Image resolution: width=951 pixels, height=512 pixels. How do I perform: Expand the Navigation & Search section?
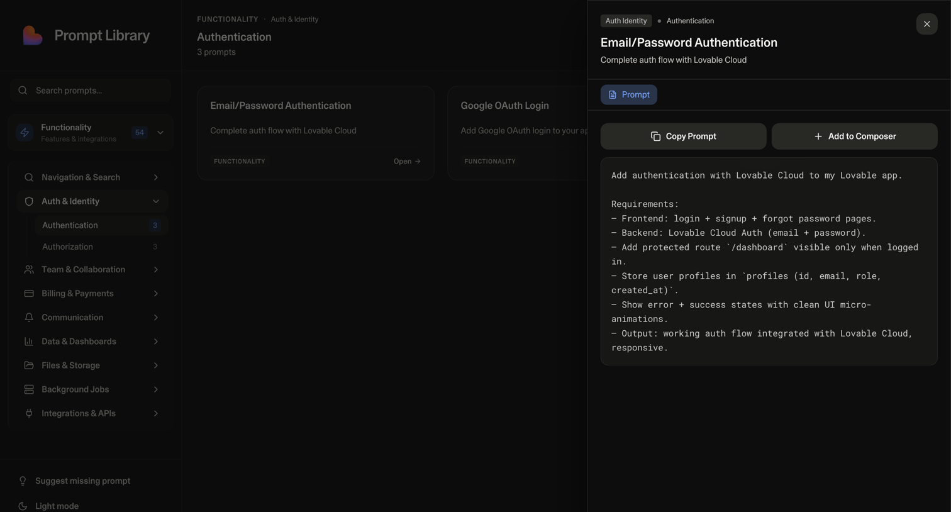pos(156,177)
